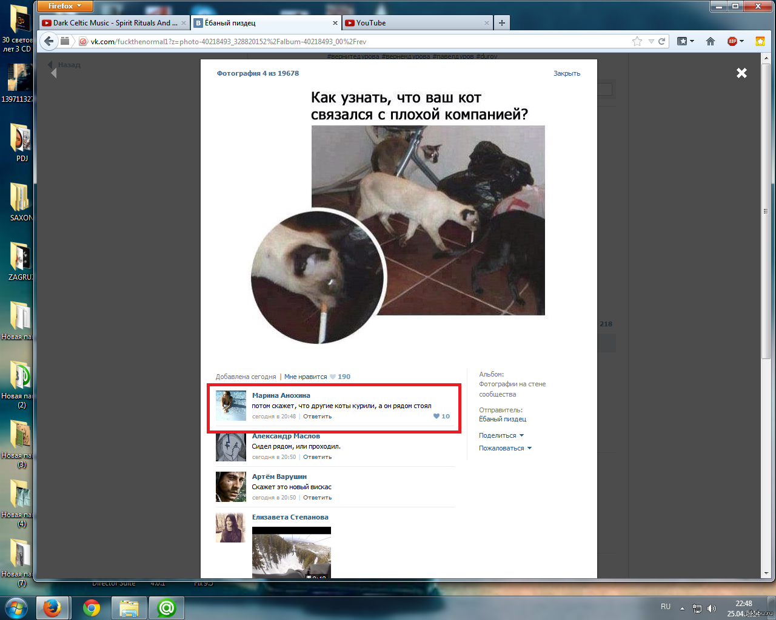Open sender link Ёбаный пиздец in sidebar
The image size is (776, 620).
tap(503, 419)
